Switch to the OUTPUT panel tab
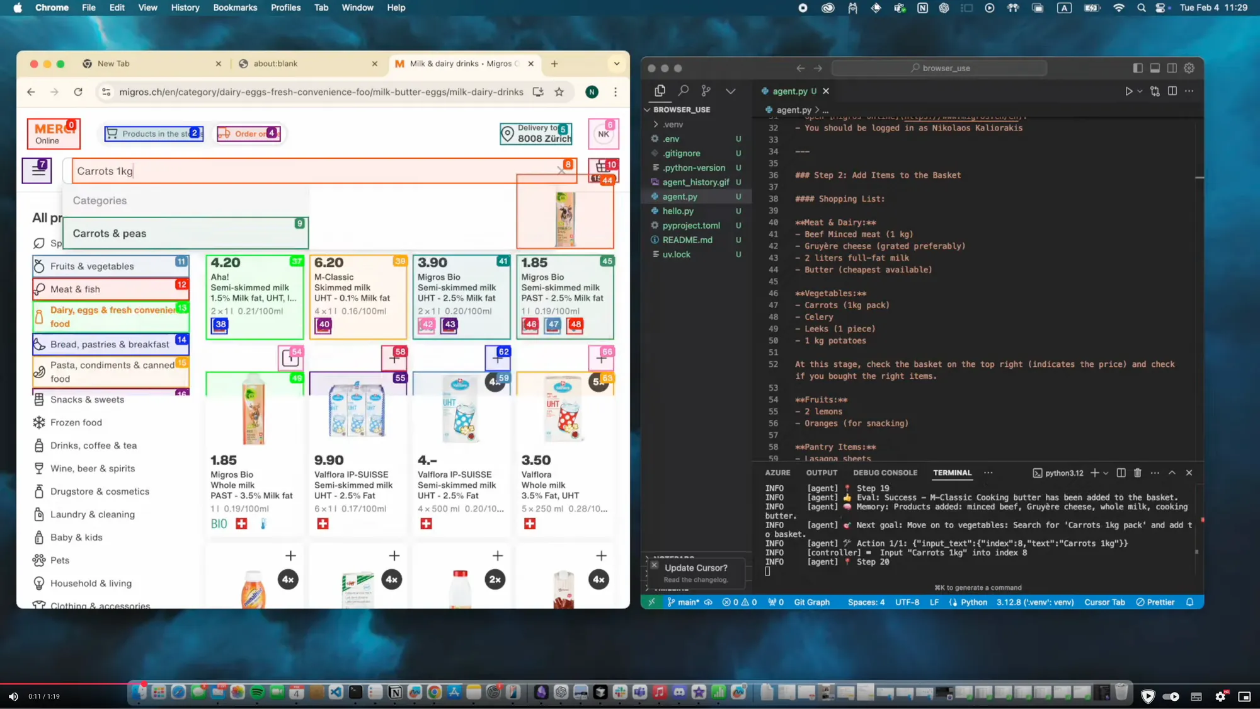Image resolution: width=1260 pixels, height=709 pixels. click(x=822, y=473)
